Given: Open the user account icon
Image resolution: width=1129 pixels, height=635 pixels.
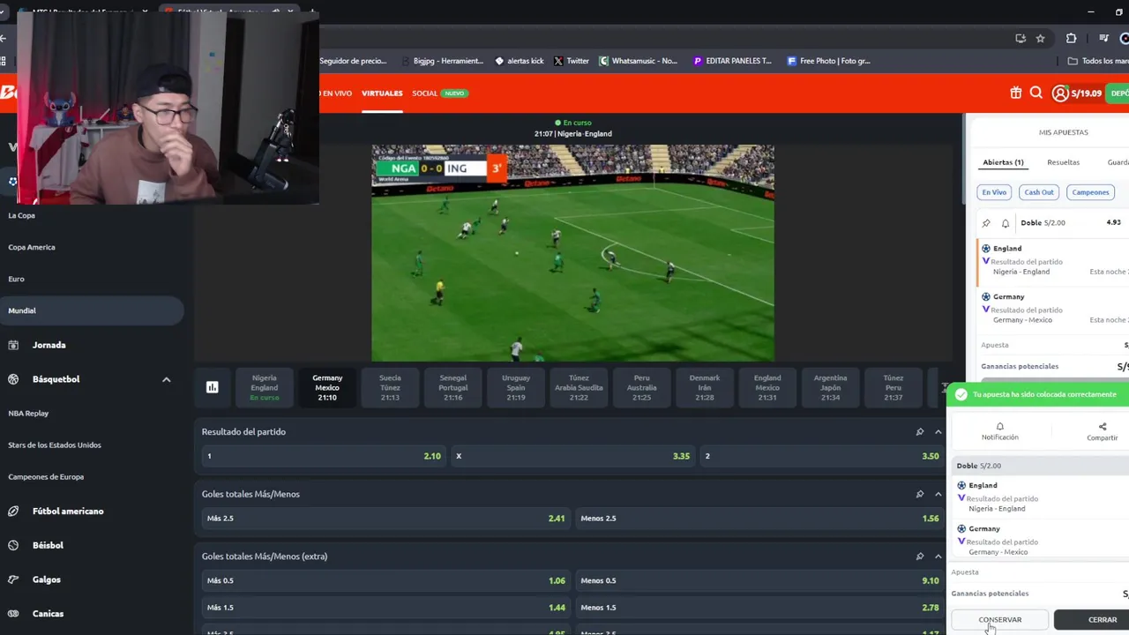Looking at the screenshot, I should point(1060,93).
